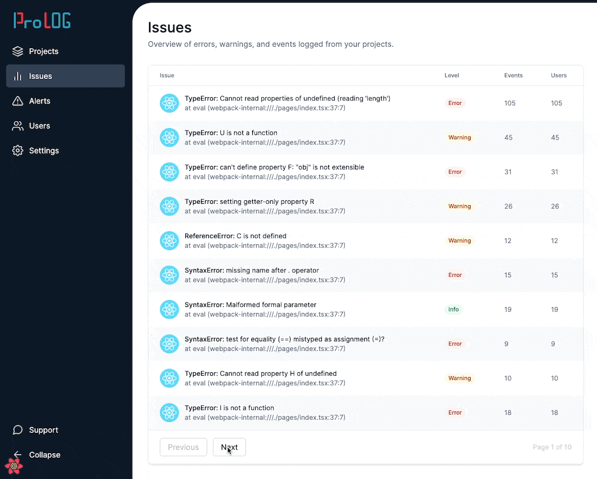
Task: Collapse the sidebar navigation
Action: (x=44, y=455)
